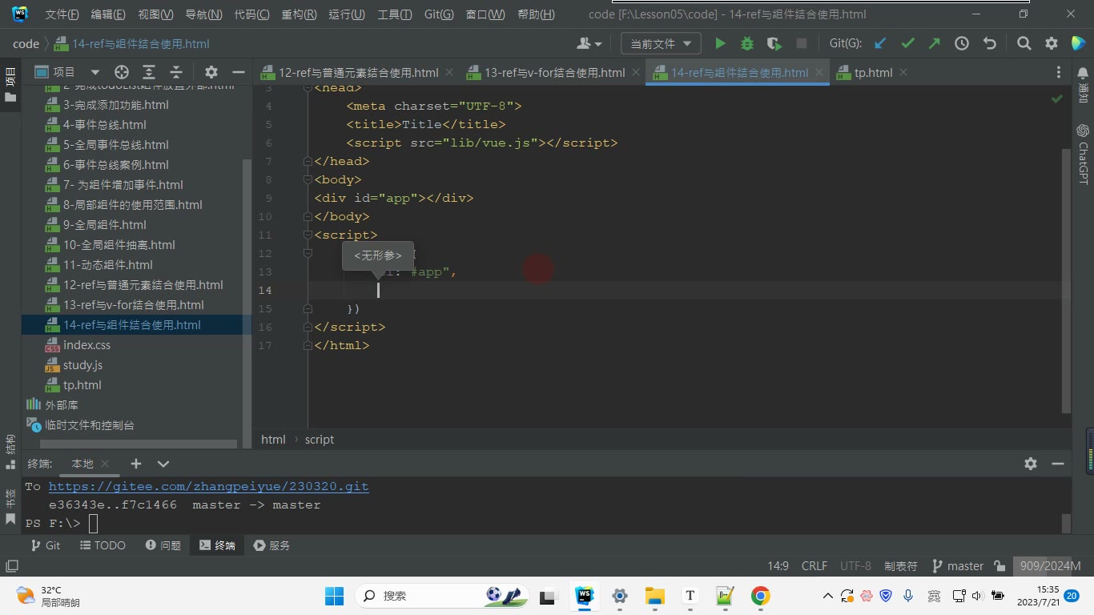Open the ChatGPT side panel
The image size is (1094, 615).
click(1083, 154)
